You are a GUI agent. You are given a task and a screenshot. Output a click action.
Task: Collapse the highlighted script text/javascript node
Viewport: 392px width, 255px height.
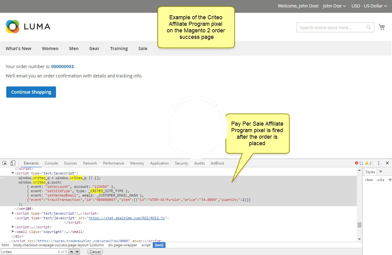pyautogui.click(x=13, y=173)
